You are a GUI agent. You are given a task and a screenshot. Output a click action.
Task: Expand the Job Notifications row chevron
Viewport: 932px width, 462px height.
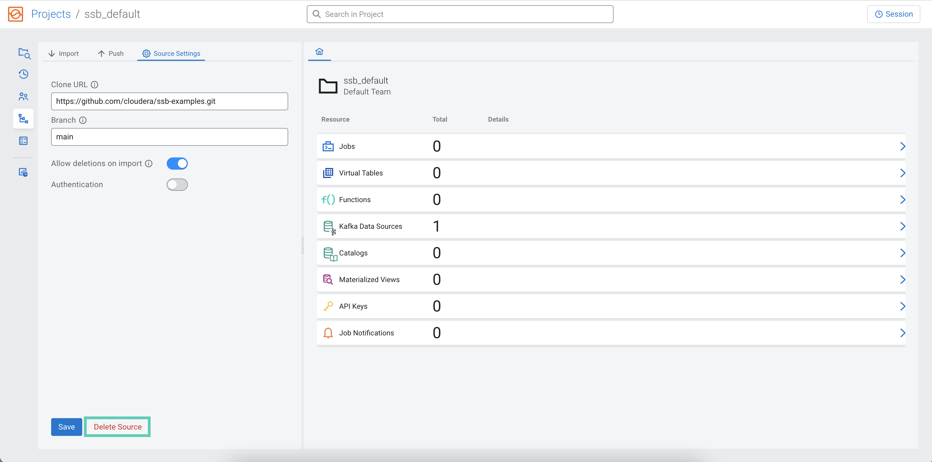tap(902, 333)
